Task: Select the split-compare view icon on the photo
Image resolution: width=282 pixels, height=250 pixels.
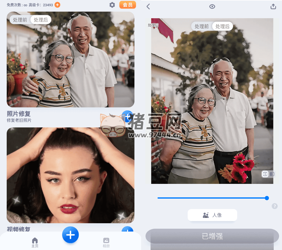Action: pos(265,174)
